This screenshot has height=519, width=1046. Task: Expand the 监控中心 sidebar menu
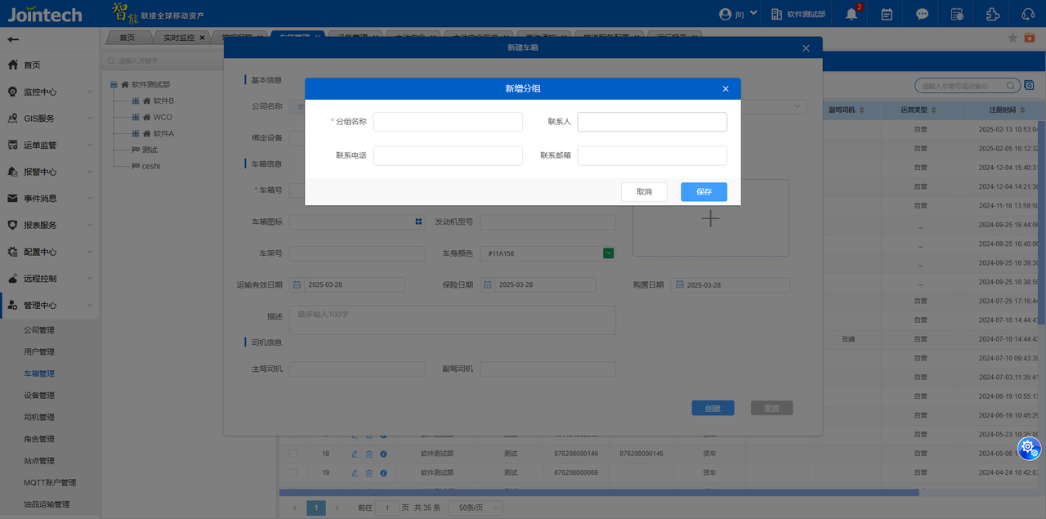(x=49, y=92)
